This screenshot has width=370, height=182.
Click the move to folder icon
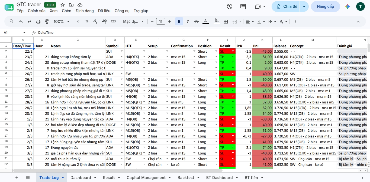pyautogui.click(x=71, y=5)
